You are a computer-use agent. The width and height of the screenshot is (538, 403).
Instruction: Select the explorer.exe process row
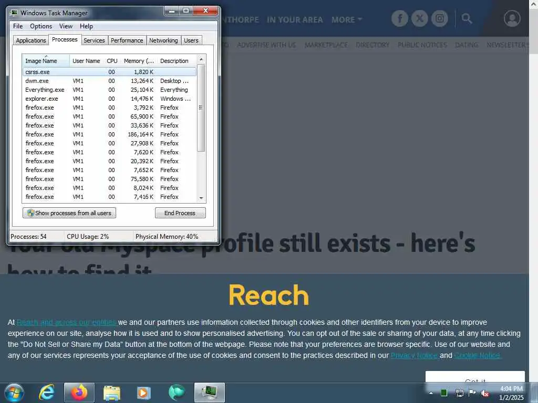tap(109, 99)
